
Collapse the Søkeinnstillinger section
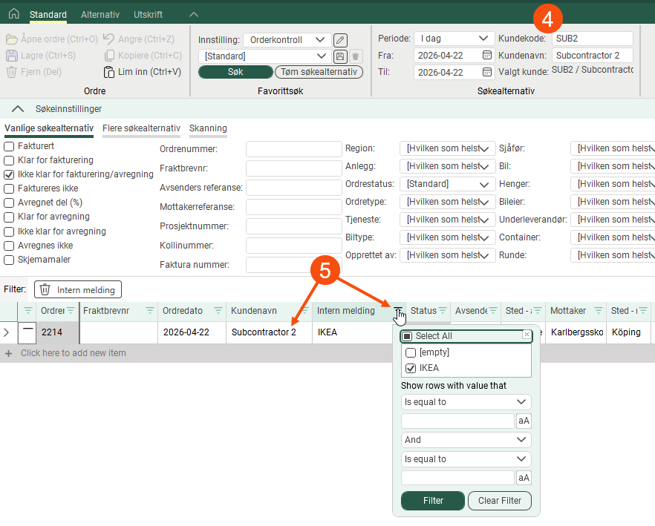(19, 108)
